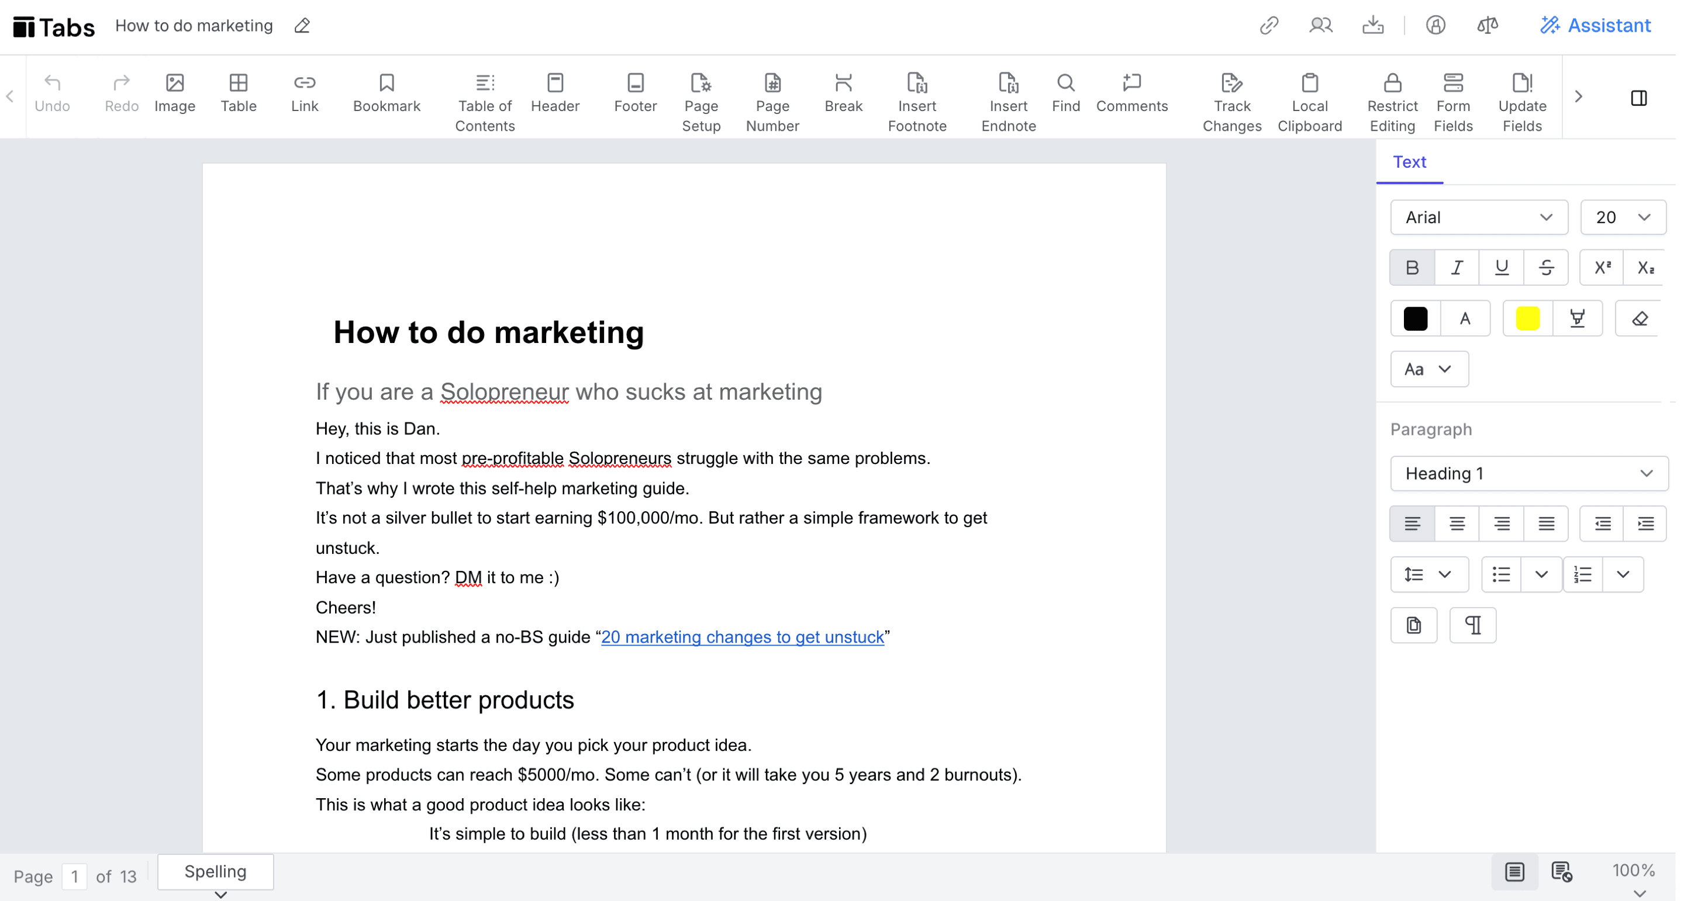Open the Find search tool
This screenshot has width=1684, height=901.
point(1065,93)
